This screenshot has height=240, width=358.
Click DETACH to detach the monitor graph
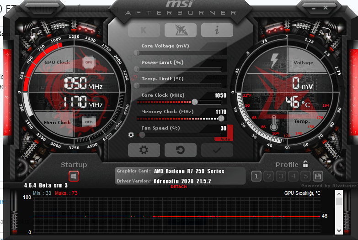179,187
